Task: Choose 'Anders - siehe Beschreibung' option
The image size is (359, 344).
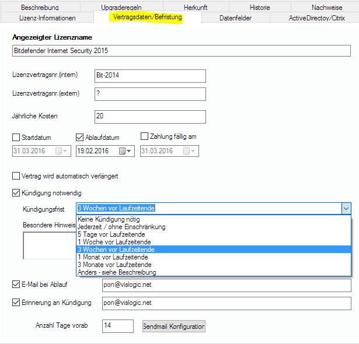Action: coord(214,272)
